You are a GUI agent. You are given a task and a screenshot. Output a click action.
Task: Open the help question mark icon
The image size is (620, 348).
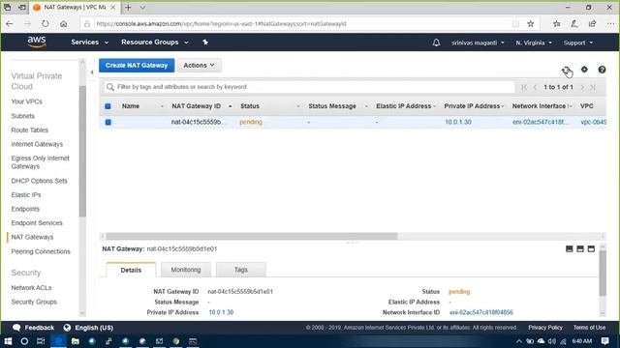[x=602, y=70]
